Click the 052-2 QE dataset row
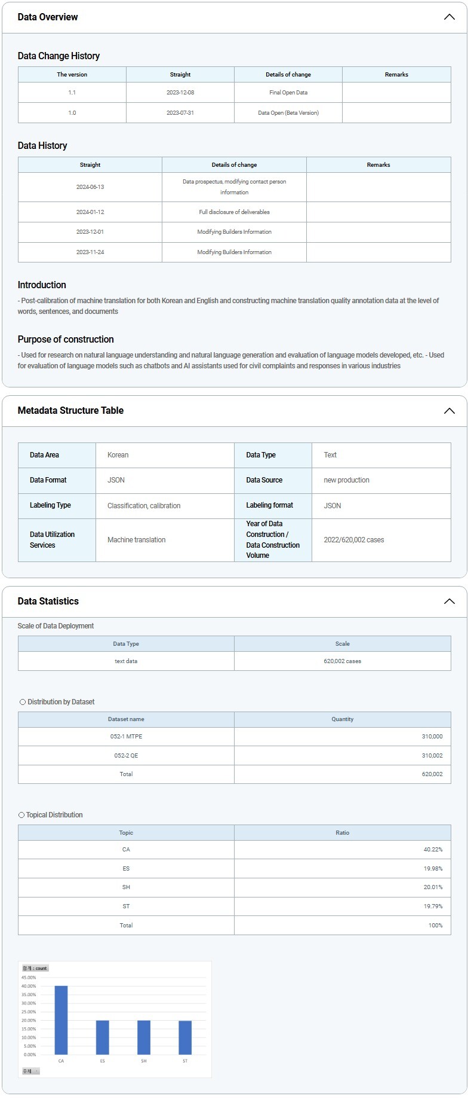The image size is (471, 1099). click(126, 756)
